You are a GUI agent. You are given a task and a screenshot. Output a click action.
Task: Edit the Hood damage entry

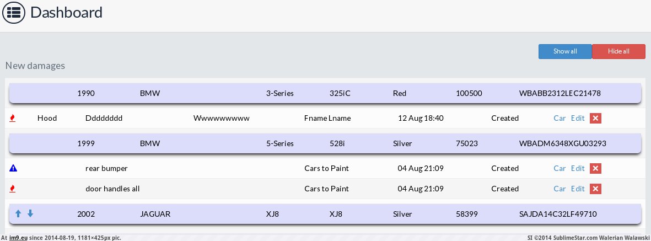[578, 118]
